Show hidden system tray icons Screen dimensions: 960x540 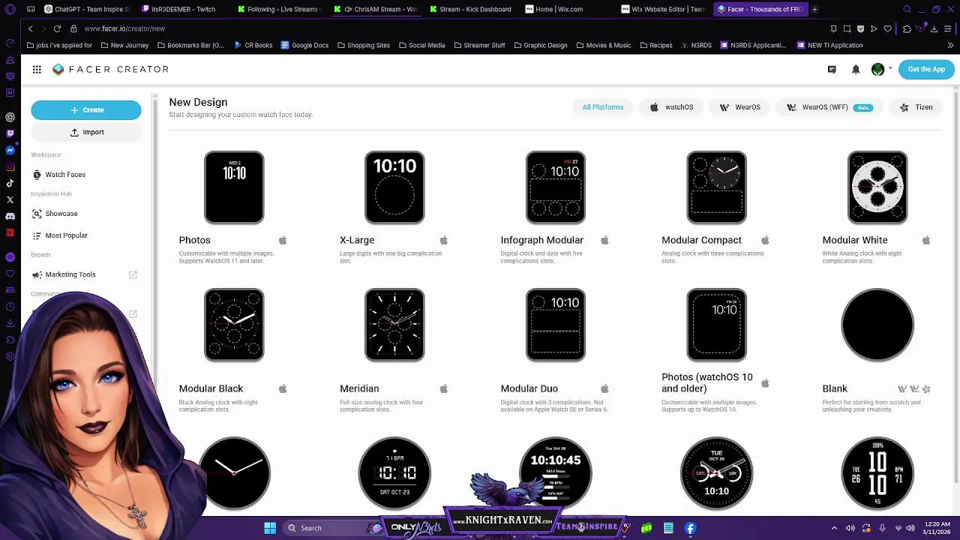click(834, 528)
